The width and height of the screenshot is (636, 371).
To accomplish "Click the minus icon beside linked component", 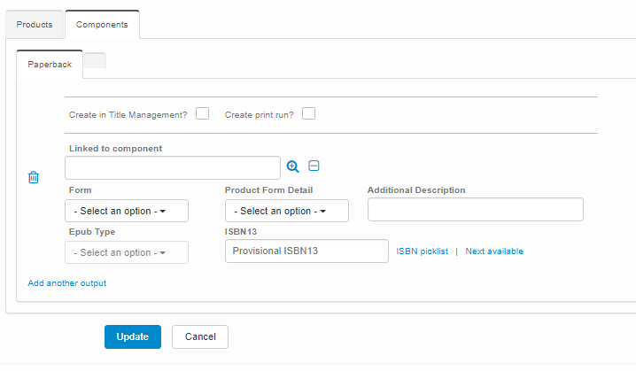I will 314,166.
